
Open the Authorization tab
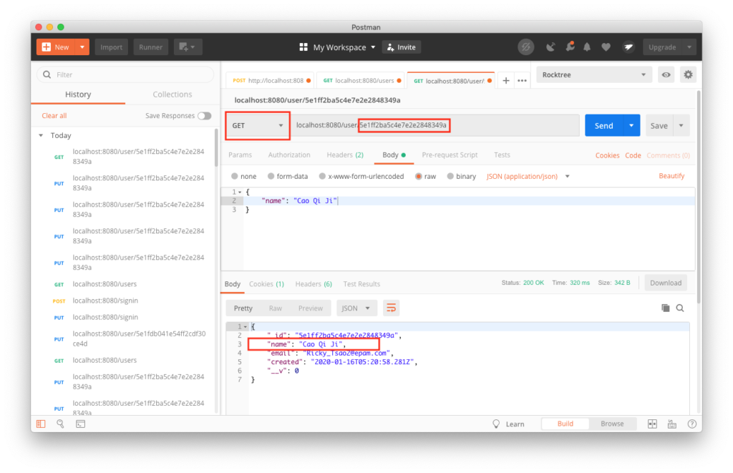click(289, 155)
